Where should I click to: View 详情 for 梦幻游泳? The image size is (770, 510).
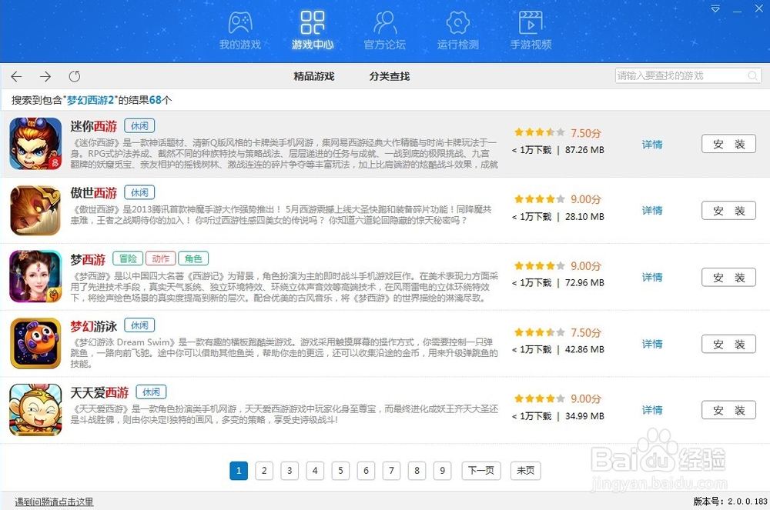click(x=652, y=344)
